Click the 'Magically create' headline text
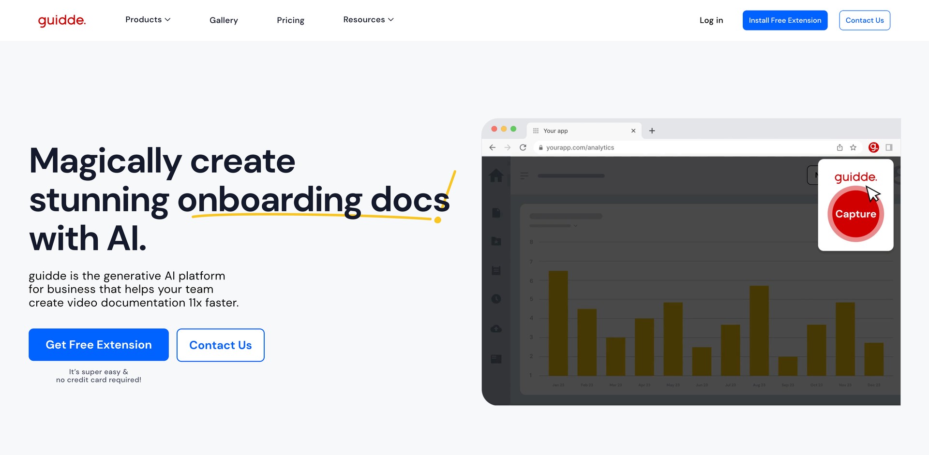The image size is (929, 455). tap(162, 162)
